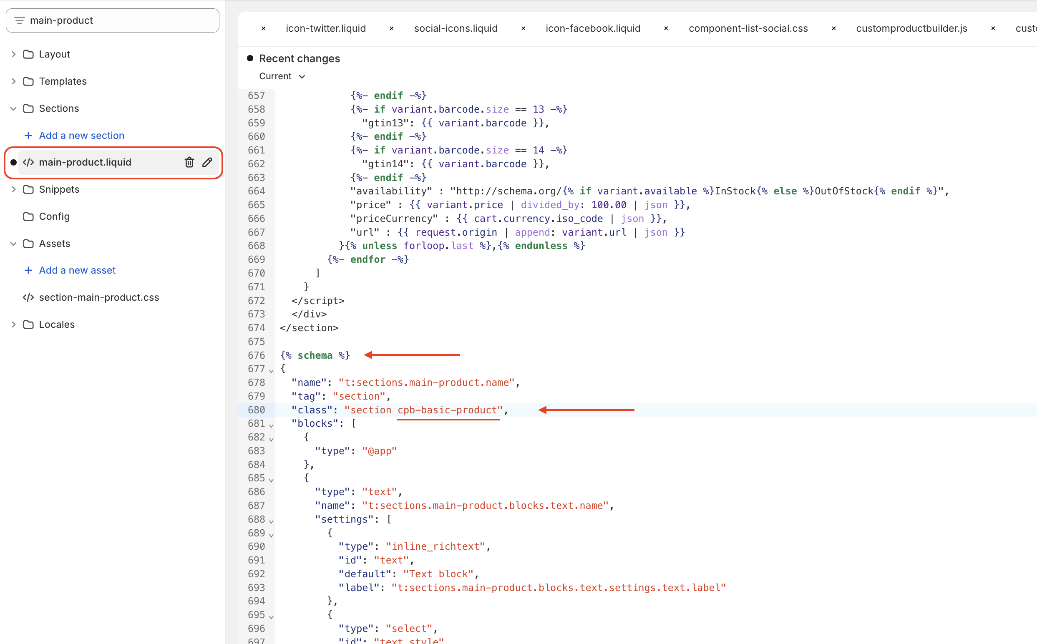Open section-main-product.css file
1037x644 pixels.
click(x=99, y=297)
